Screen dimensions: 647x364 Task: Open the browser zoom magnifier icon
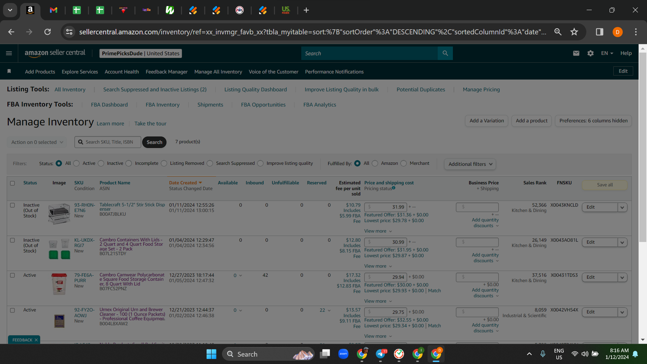coord(558,32)
